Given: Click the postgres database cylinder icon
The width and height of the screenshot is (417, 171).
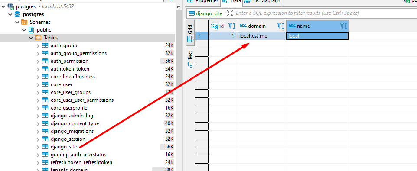Looking at the screenshot, I should click(x=17, y=14).
